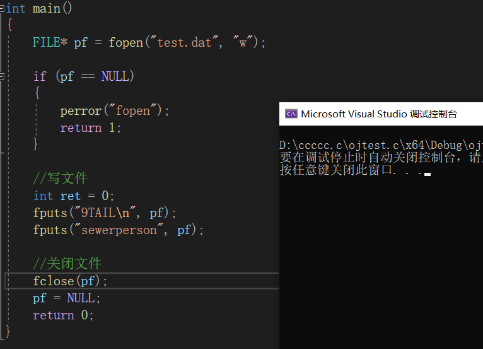Click the "sewerperson" string literal
Screen dimensions: 483x349
point(118,230)
